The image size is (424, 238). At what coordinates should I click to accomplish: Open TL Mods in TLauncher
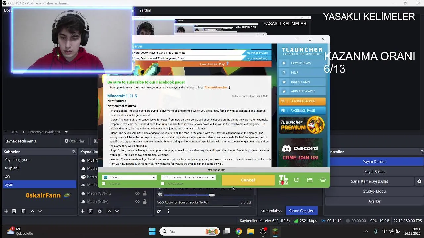click(283, 180)
